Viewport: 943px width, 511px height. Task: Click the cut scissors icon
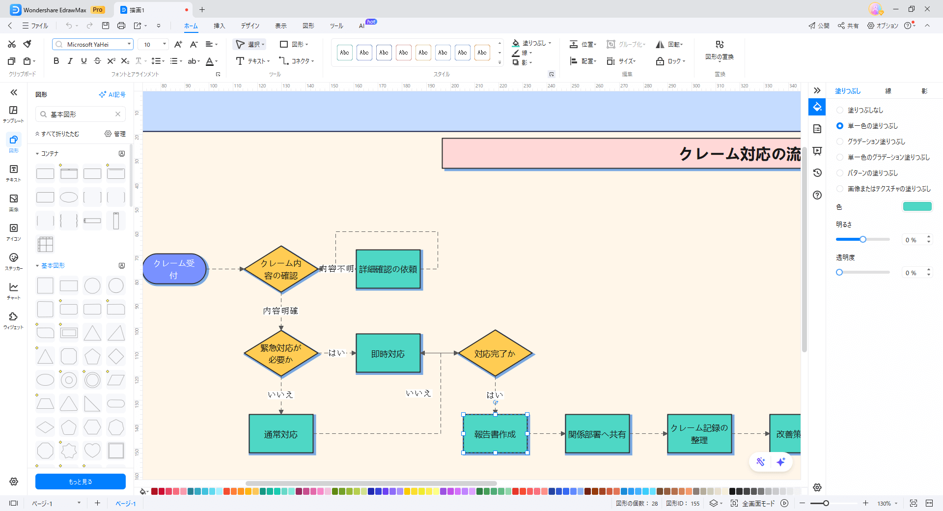click(12, 44)
